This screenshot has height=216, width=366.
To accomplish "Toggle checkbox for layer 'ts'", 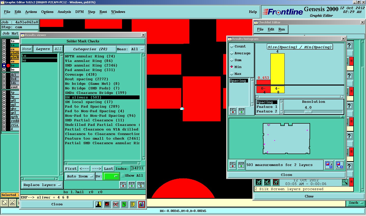I will click(x=4, y=45).
